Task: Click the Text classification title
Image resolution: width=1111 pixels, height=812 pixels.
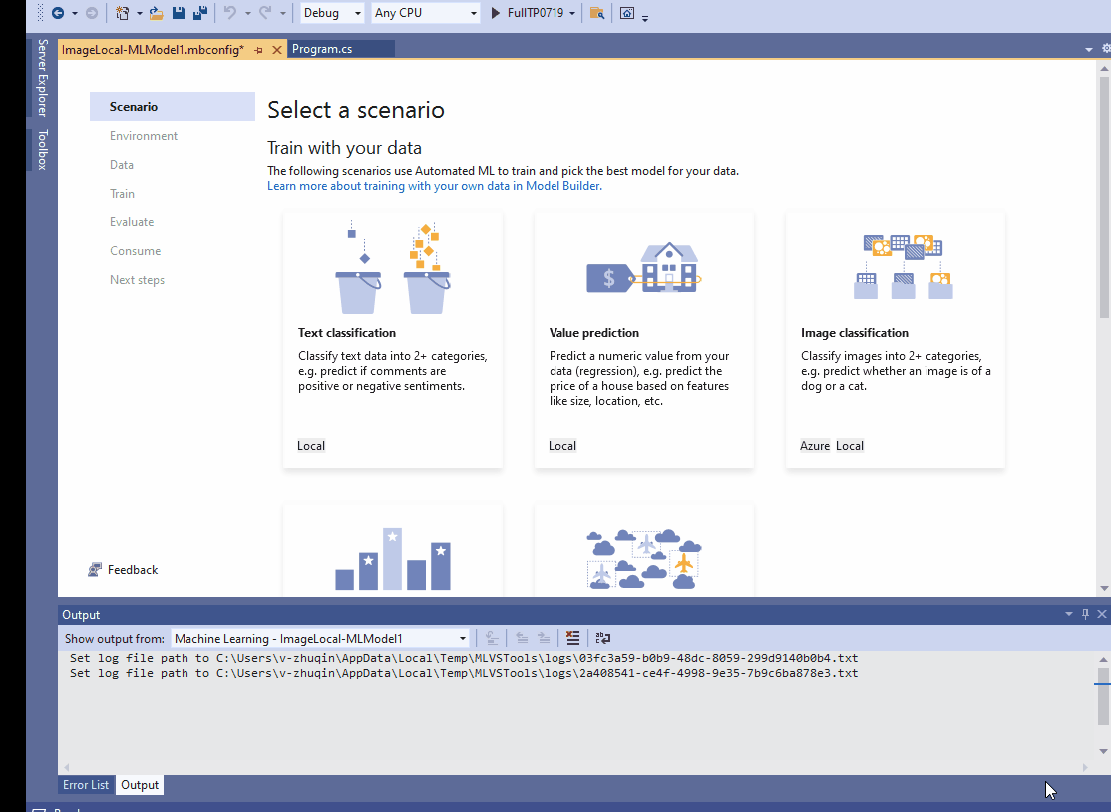Action: pyautogui.click(x=346, y=333)
